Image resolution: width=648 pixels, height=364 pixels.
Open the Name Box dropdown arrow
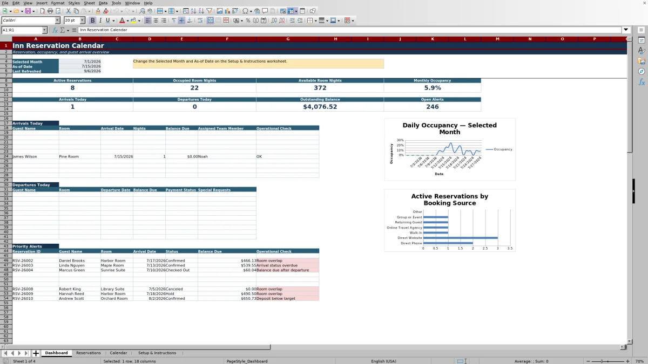pos(44,30)
